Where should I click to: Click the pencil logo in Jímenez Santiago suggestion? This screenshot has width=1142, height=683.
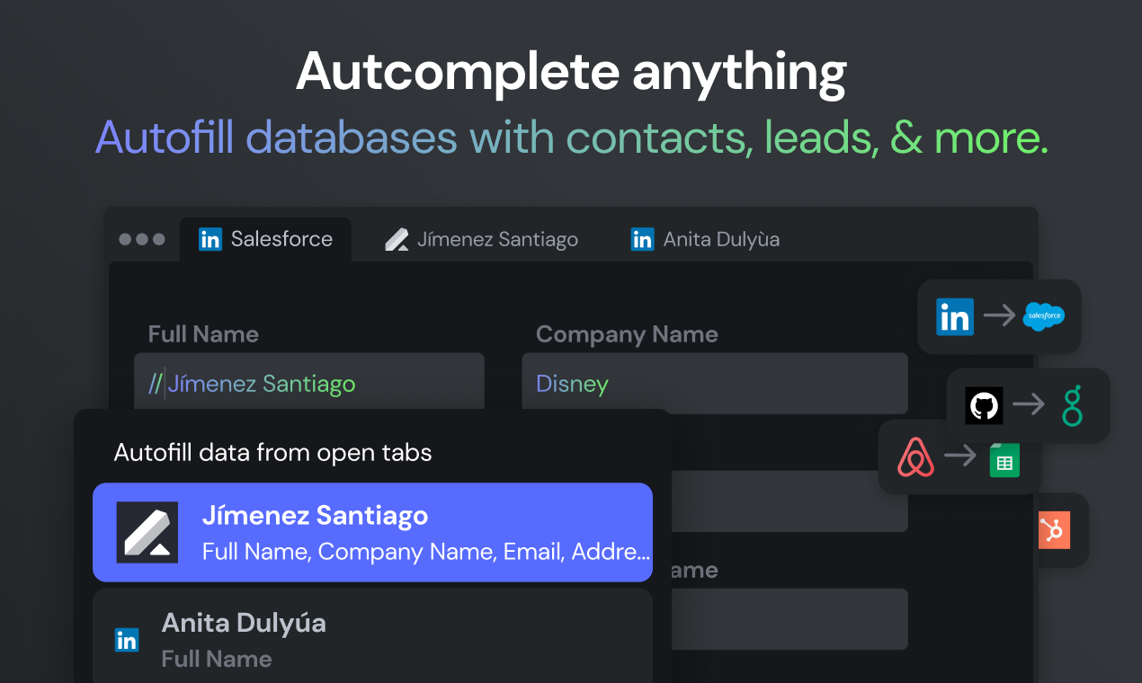tap(147, 533)
